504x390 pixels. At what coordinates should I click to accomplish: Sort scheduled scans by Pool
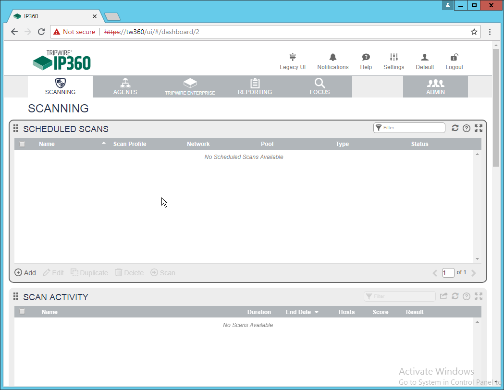coord(267,144)
